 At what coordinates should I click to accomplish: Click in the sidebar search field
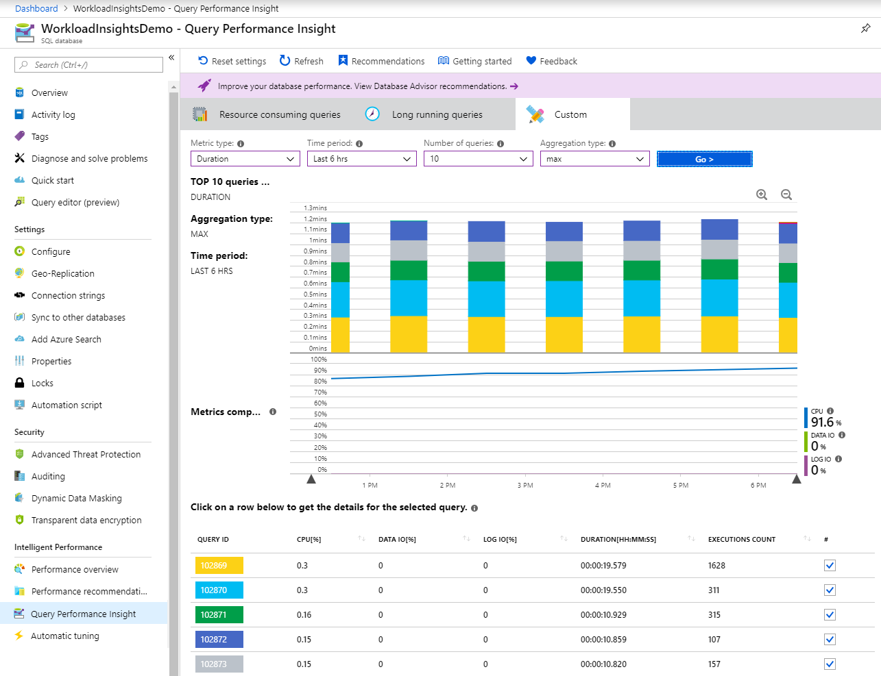[89, 65]
